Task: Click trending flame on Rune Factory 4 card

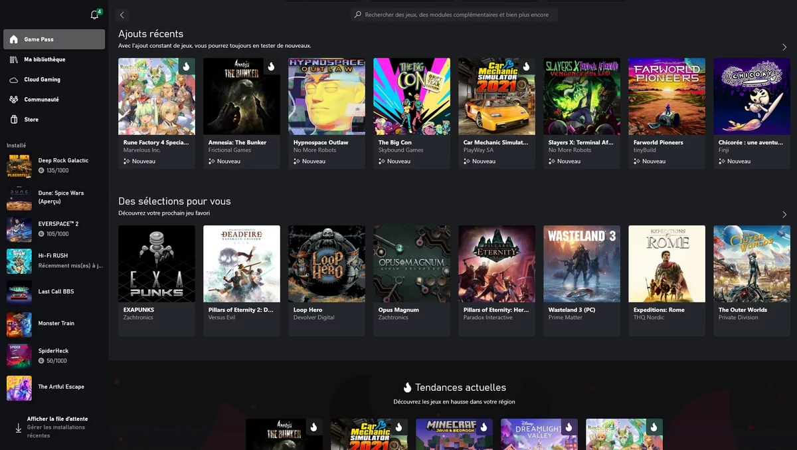Action: [x=186, y=66]
